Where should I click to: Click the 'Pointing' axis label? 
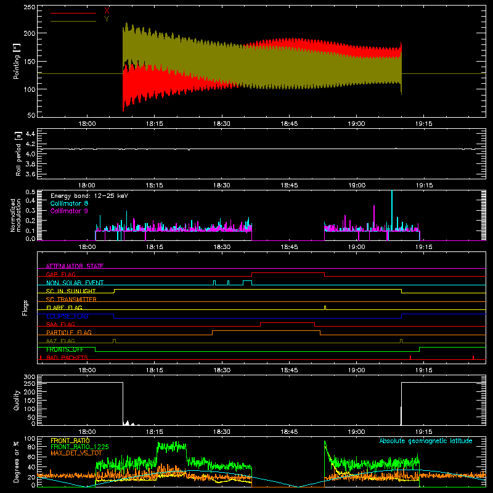coord(17,61)
